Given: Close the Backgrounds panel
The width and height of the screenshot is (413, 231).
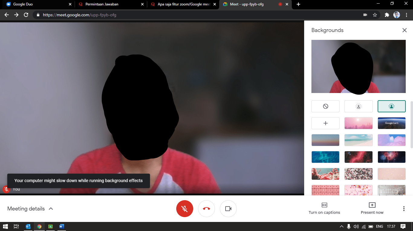Looking at the screenshot, I should [404, 30].
